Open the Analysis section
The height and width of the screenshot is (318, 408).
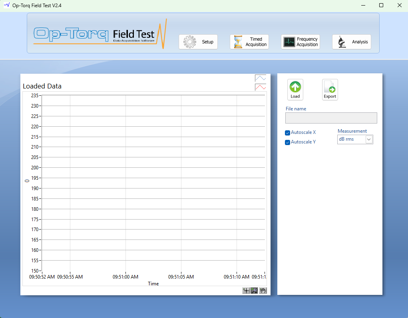(352, 42)
